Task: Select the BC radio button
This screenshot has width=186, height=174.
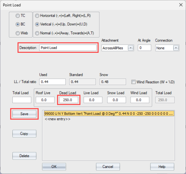Action: click(x=17, y=24)
